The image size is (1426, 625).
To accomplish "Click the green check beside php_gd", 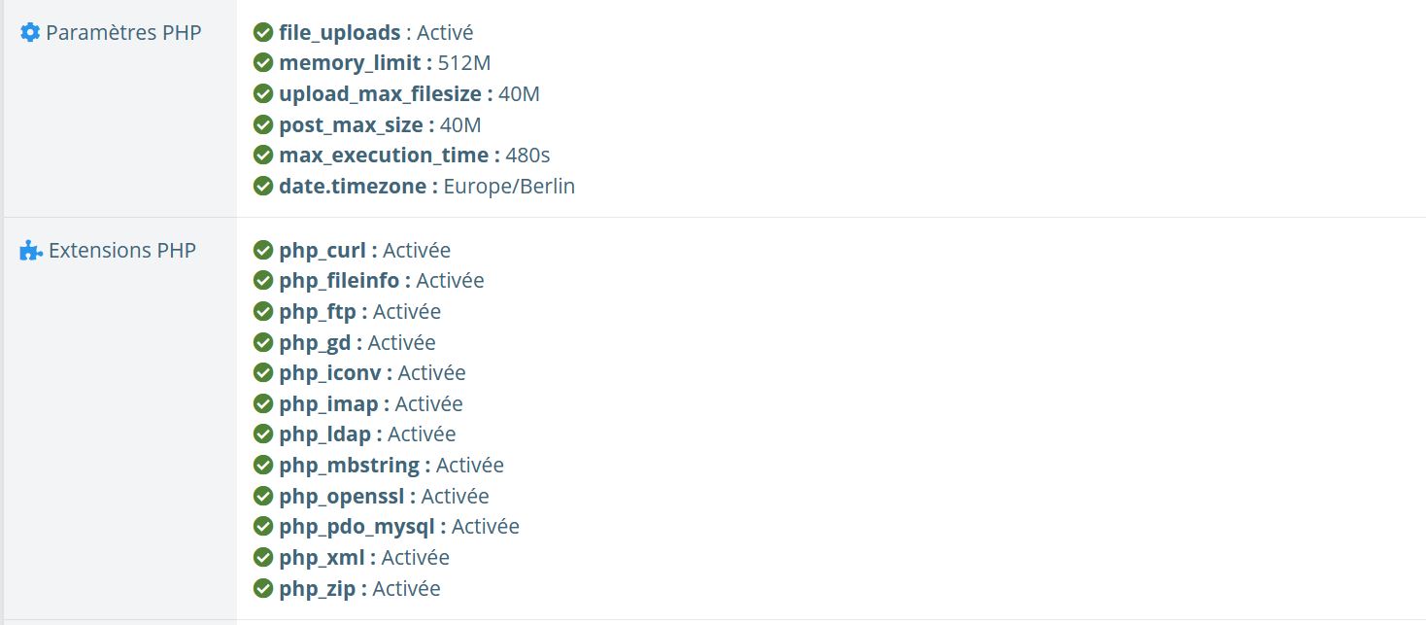I will [262, 343].
